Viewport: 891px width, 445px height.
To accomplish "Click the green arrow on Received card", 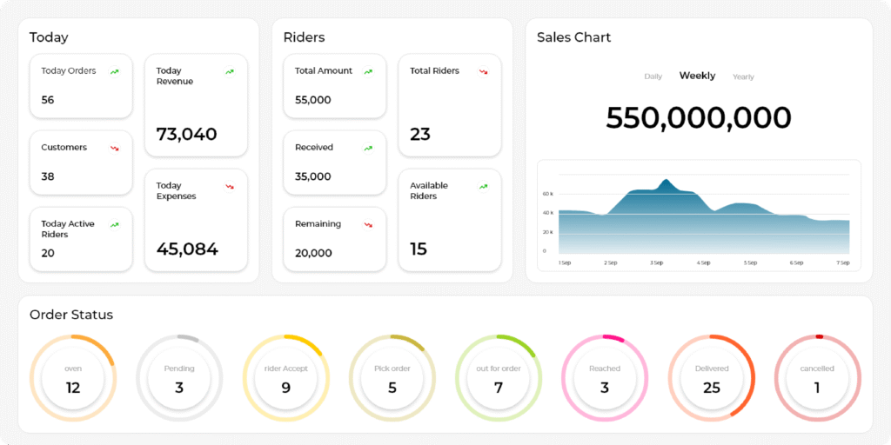I will click(369, 148).
